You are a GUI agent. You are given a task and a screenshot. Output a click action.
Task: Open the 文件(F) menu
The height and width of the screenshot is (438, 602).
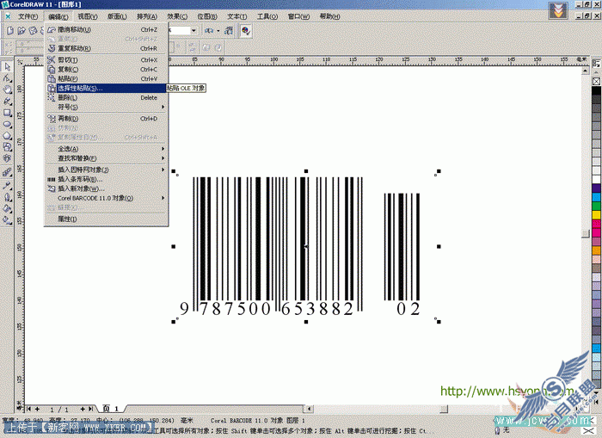click(28, 16)
